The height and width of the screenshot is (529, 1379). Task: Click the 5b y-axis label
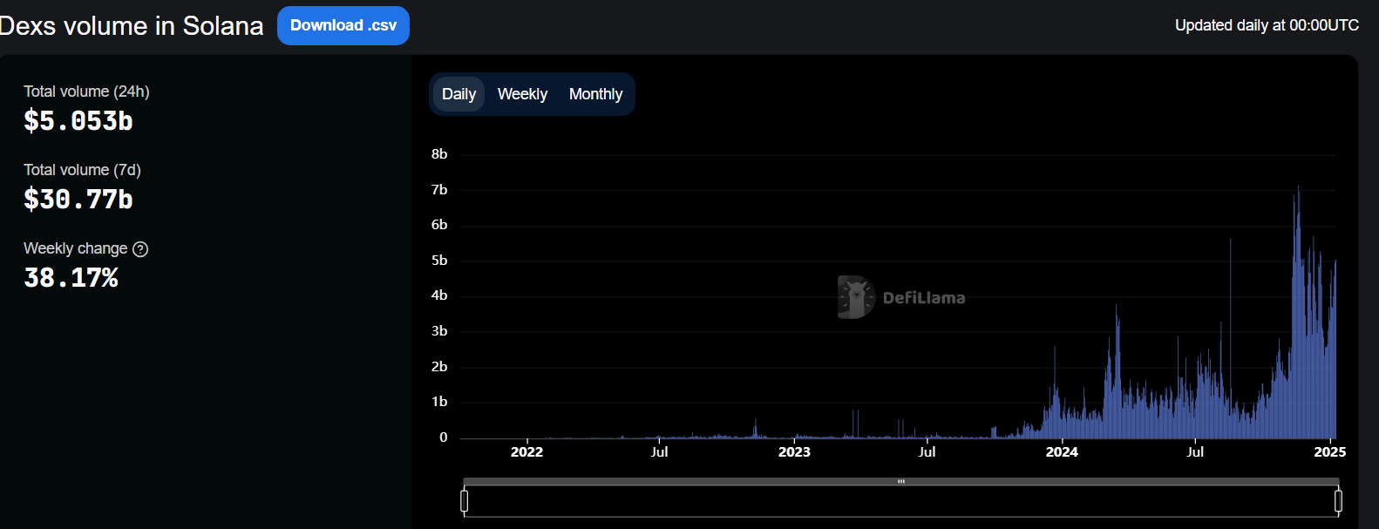click(439, 261)
